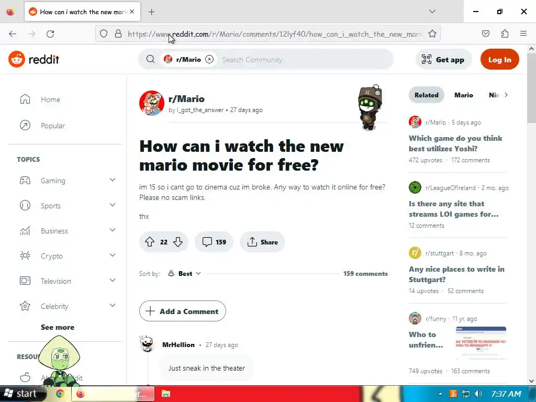The width and height of the screenshot is (536, 402).
Task: Select the Related tab
Action: pyautogui.click(x=426, y=95)
